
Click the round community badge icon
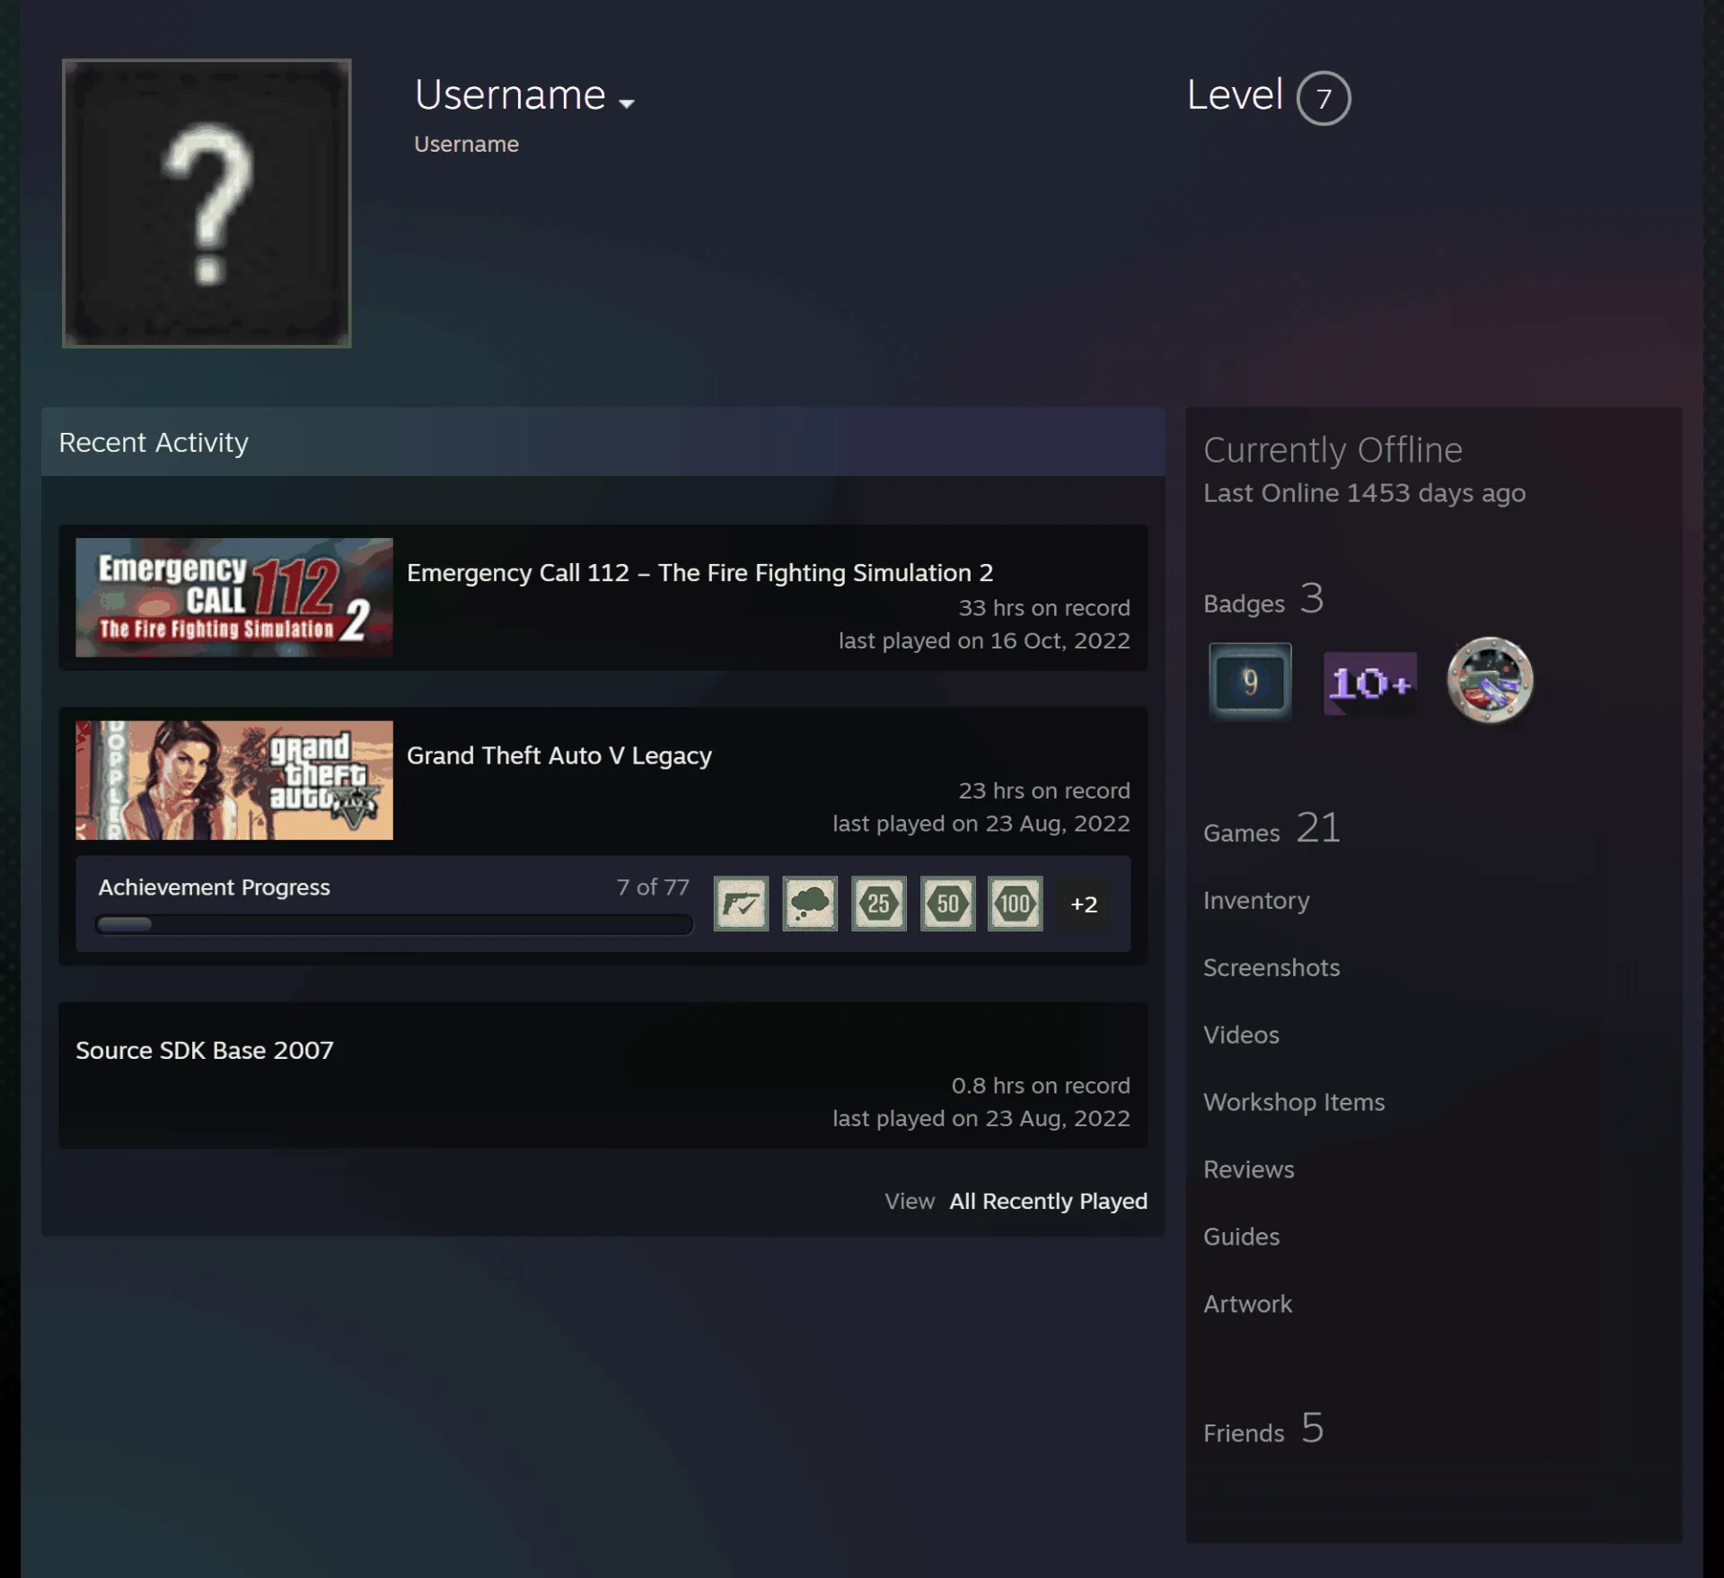pos(1490,680)
